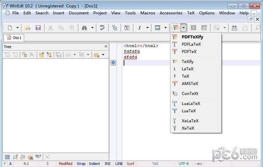Click the Sigma math symbols icon

(127, 28)
